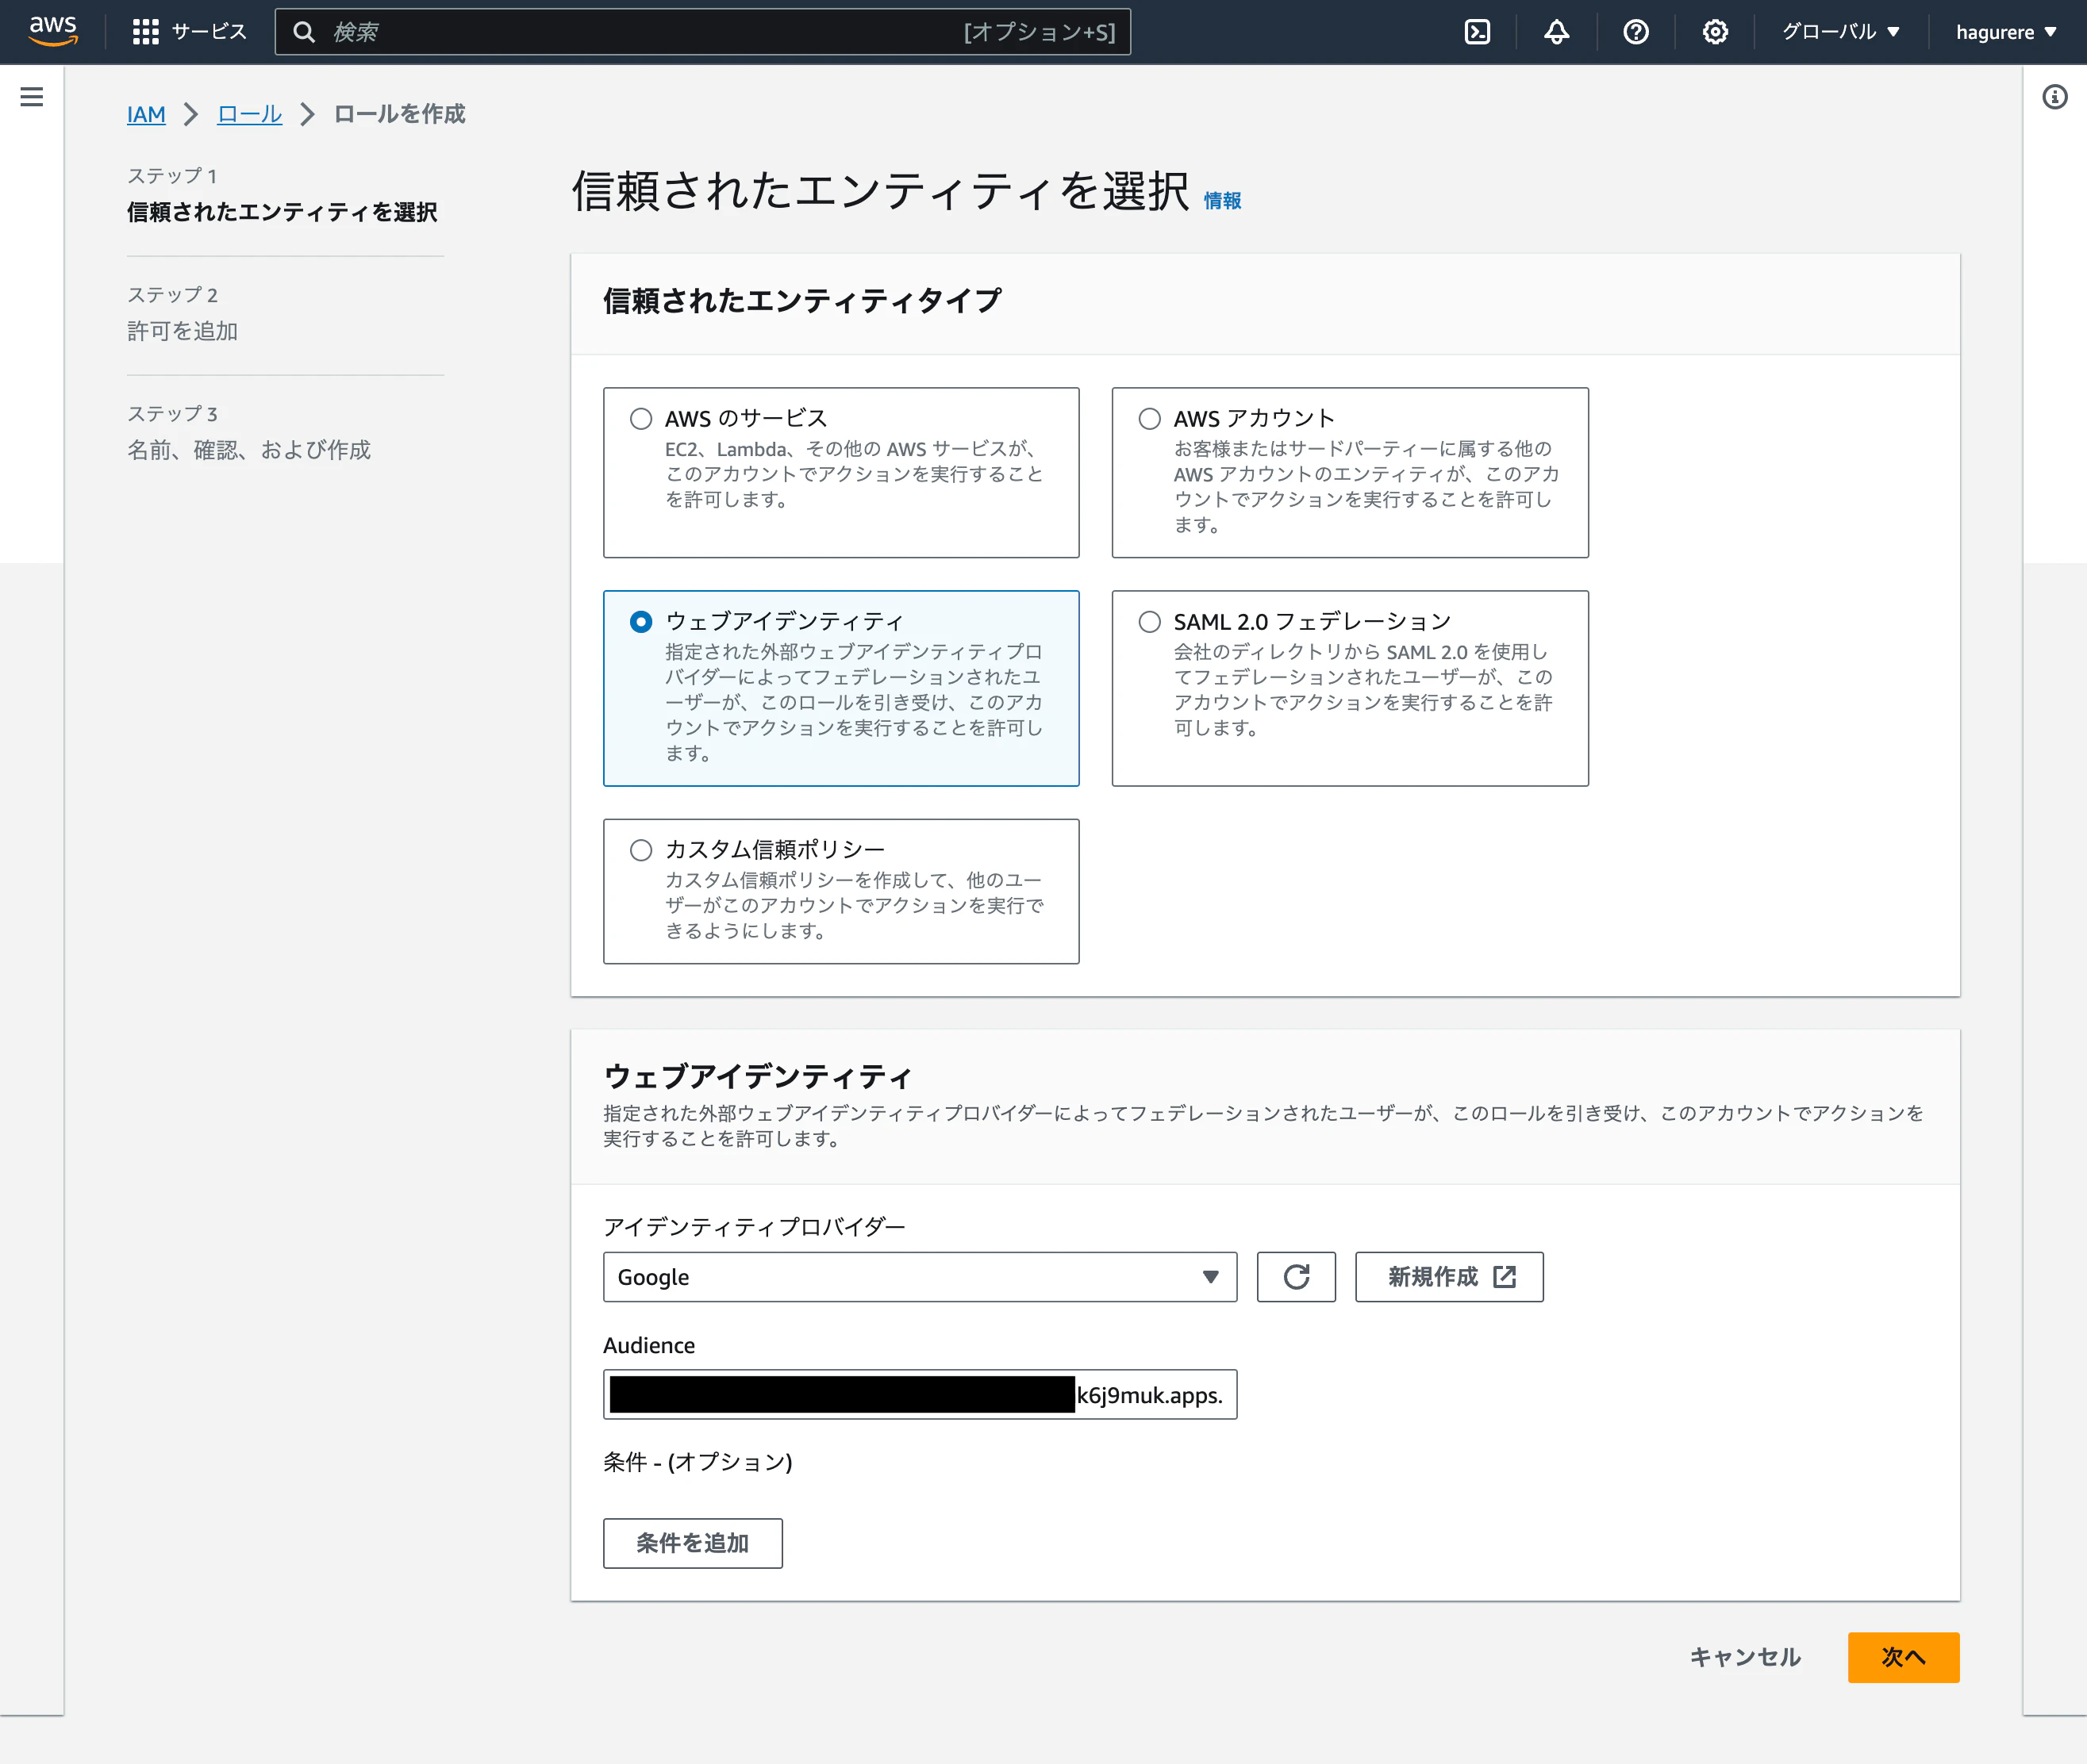Click the キャンセル button
Viewport: 2087px width, 1764px height.
(x=1744, y=1657)
